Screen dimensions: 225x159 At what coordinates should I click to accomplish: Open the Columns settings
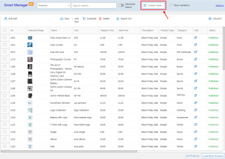point(215,19)
